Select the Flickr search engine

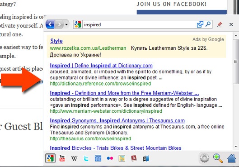(110, 158)
